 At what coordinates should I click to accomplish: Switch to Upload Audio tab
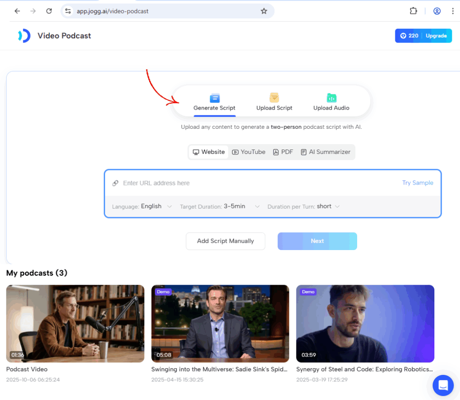pos(331,102)
